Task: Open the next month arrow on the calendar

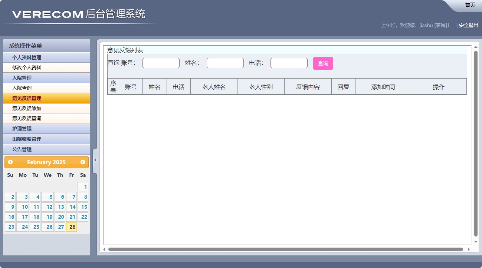Action: pos(83,162)
